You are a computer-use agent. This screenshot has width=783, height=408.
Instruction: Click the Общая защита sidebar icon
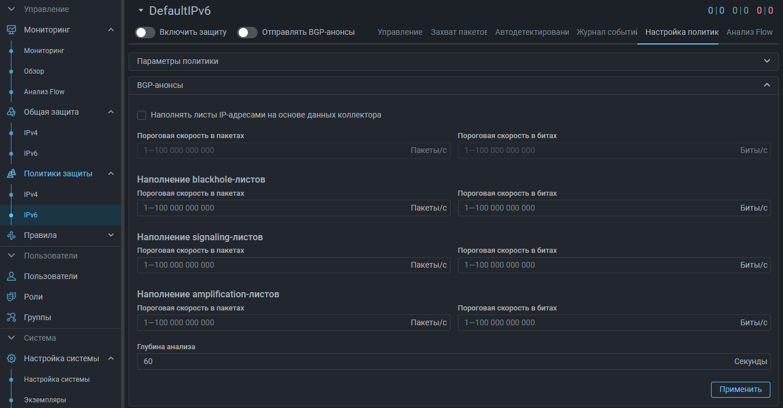pyautogui.click(x=11, y=112)
